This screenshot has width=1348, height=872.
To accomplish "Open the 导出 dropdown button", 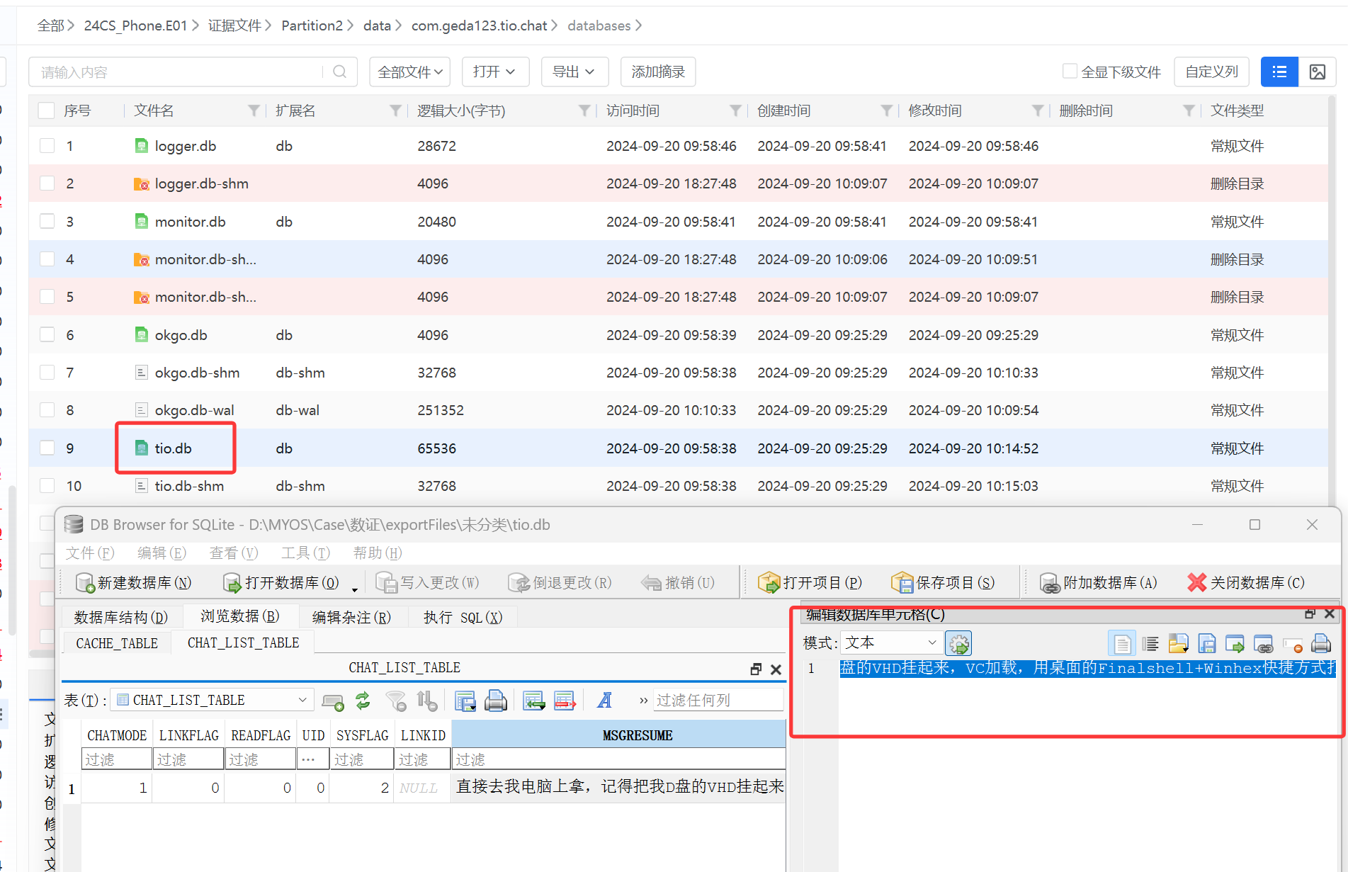I will (574, 72).
